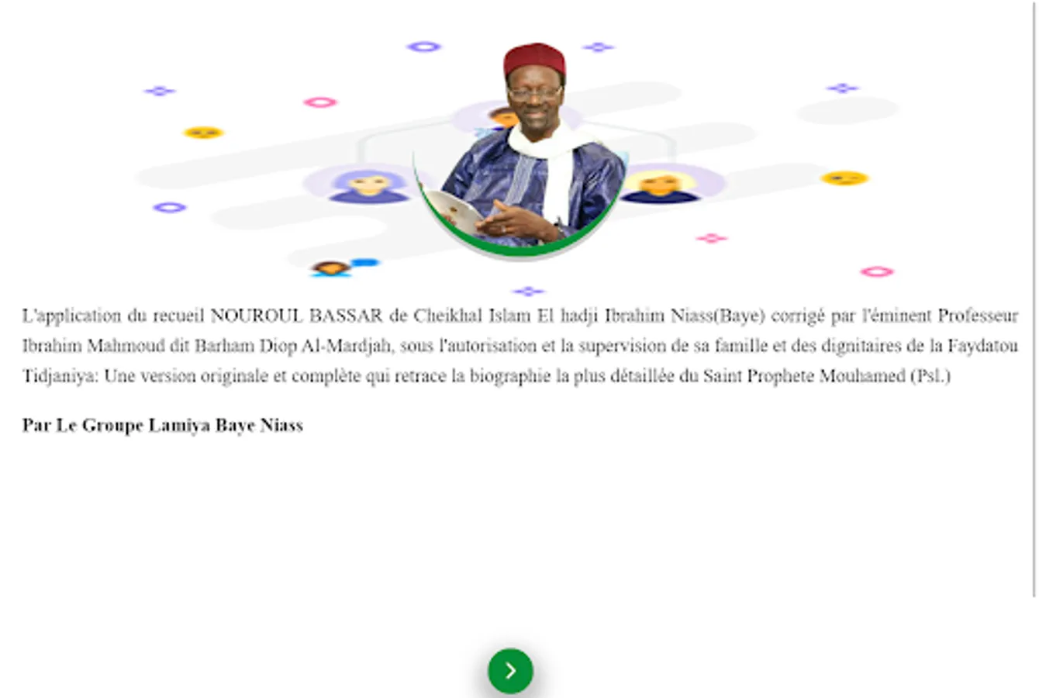The image size is (1039, 698).
Task: Click the small avatar behind the portrait's shoulder
Action: point(503,118)
